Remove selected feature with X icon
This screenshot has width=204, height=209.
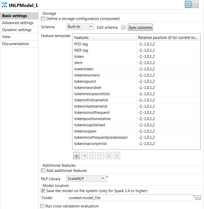(x=85, y=156)
